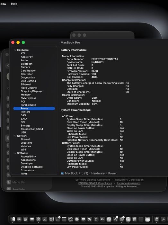Select Storage in the sidebar
The width and height of the screenshot is (168, 225).
[x=25, y=126]
